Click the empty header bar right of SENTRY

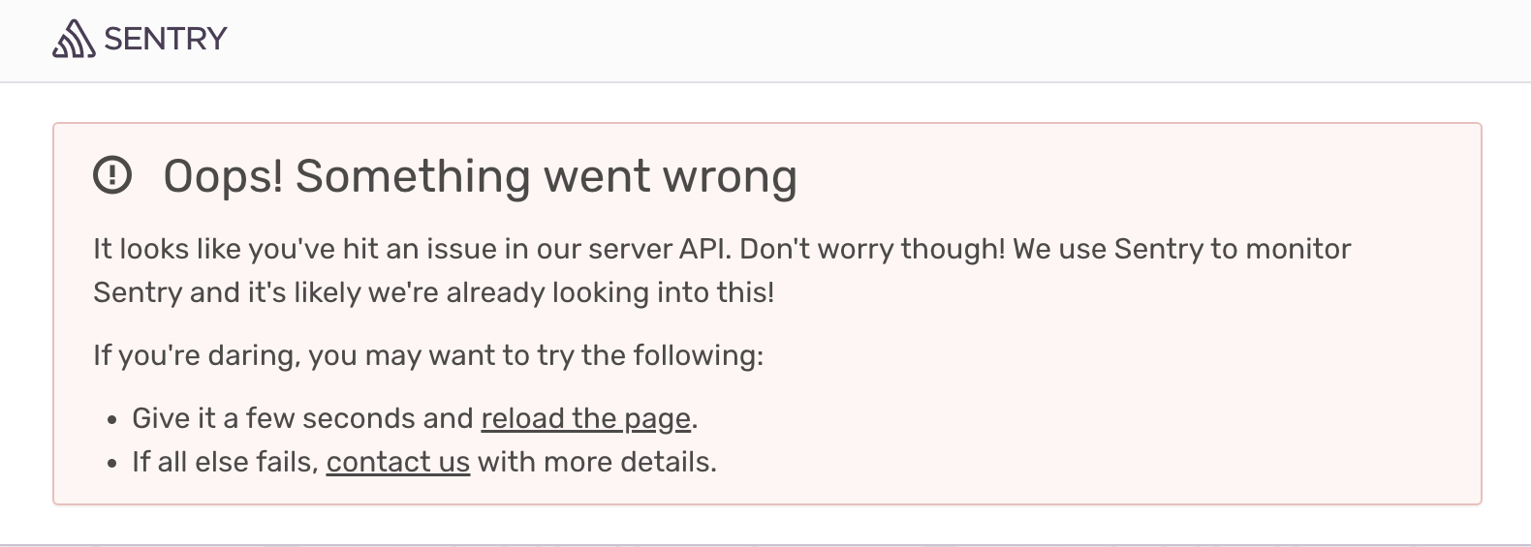[872, 40]
